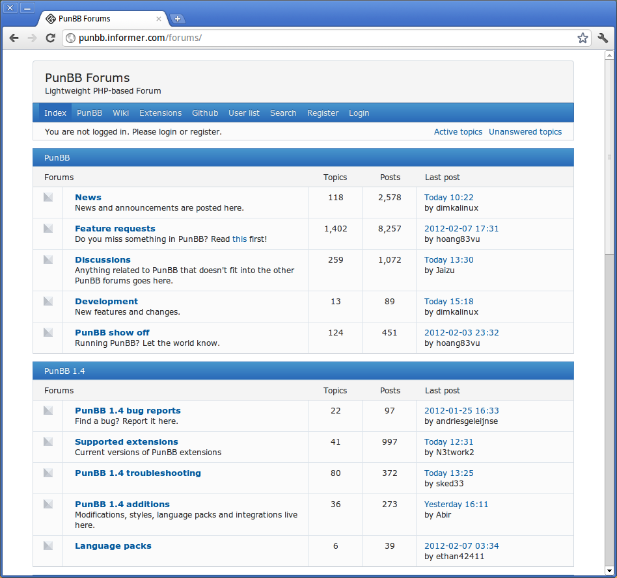The image size is (617, 578).
Task: Open last post dated 2012-02-07 03:34
Action: (461, 545)
